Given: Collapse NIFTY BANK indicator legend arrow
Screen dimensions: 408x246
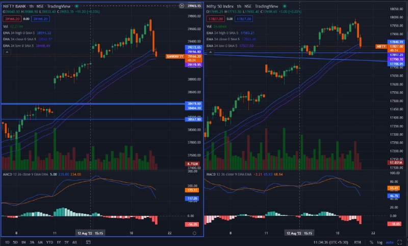Looking at the screenshot, I should 7,52.
